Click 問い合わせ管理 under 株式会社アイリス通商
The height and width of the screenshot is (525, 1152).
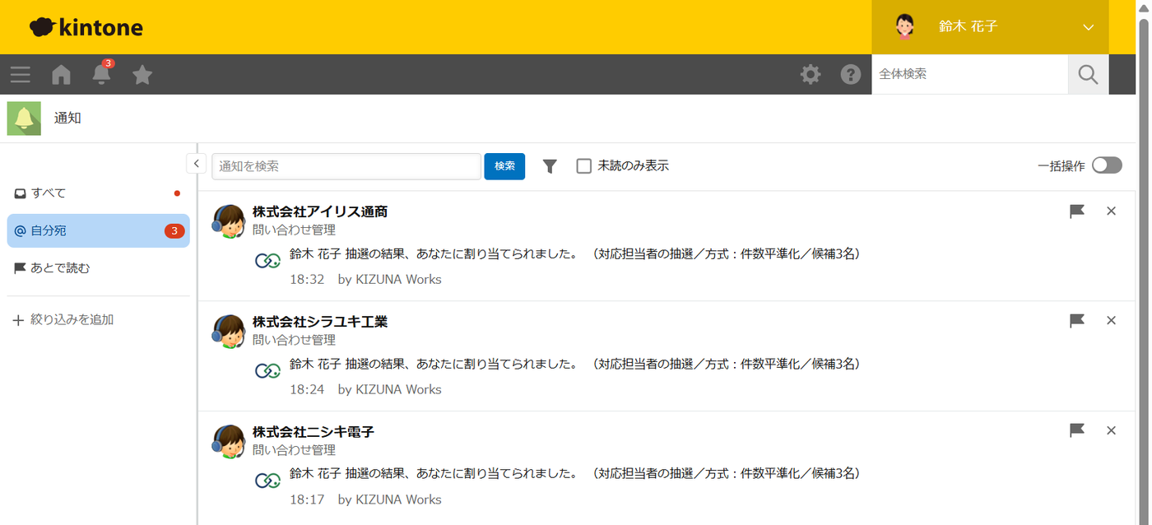pyautogui.click(x=294, y=230)
